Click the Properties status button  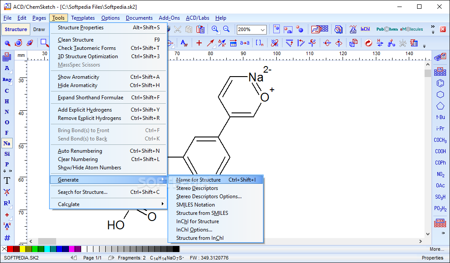click(x=432, y=258)
